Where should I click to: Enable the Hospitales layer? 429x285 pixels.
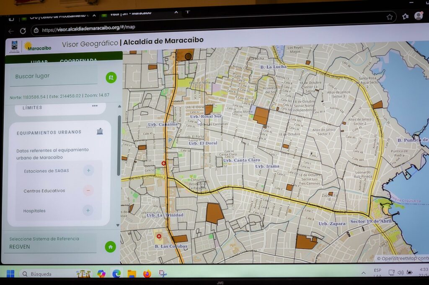88,210
